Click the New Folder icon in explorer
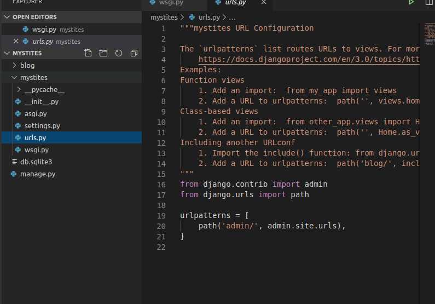The image size is (435, 304). point(103,53)
